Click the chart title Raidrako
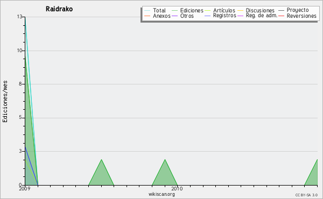This screenshot has height=199, width=323. pos(59,9)
